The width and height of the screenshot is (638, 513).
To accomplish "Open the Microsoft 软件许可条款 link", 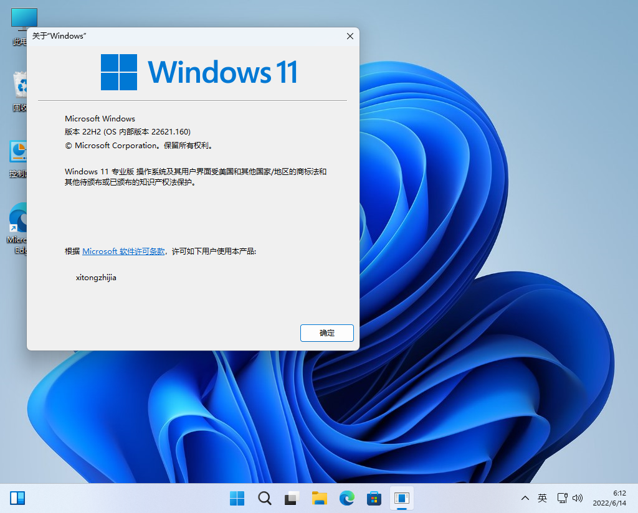I will 123,251.
